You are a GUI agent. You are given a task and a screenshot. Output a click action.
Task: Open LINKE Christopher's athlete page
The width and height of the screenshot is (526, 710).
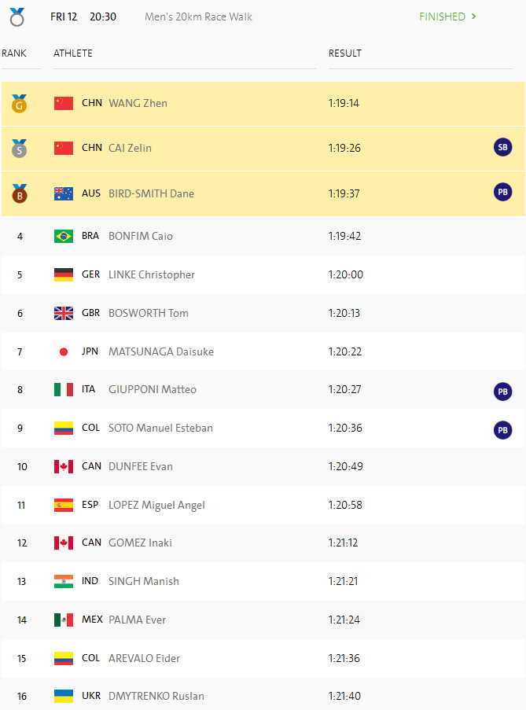tap(152, 274)
